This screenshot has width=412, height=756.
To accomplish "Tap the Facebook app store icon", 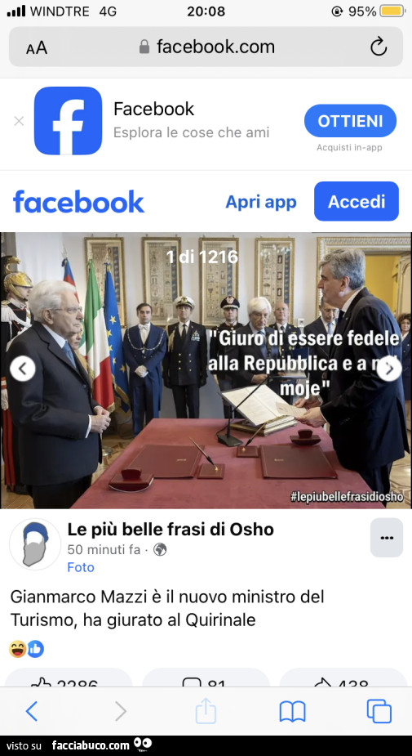I will pyautogui.click(x=68, y=120).
